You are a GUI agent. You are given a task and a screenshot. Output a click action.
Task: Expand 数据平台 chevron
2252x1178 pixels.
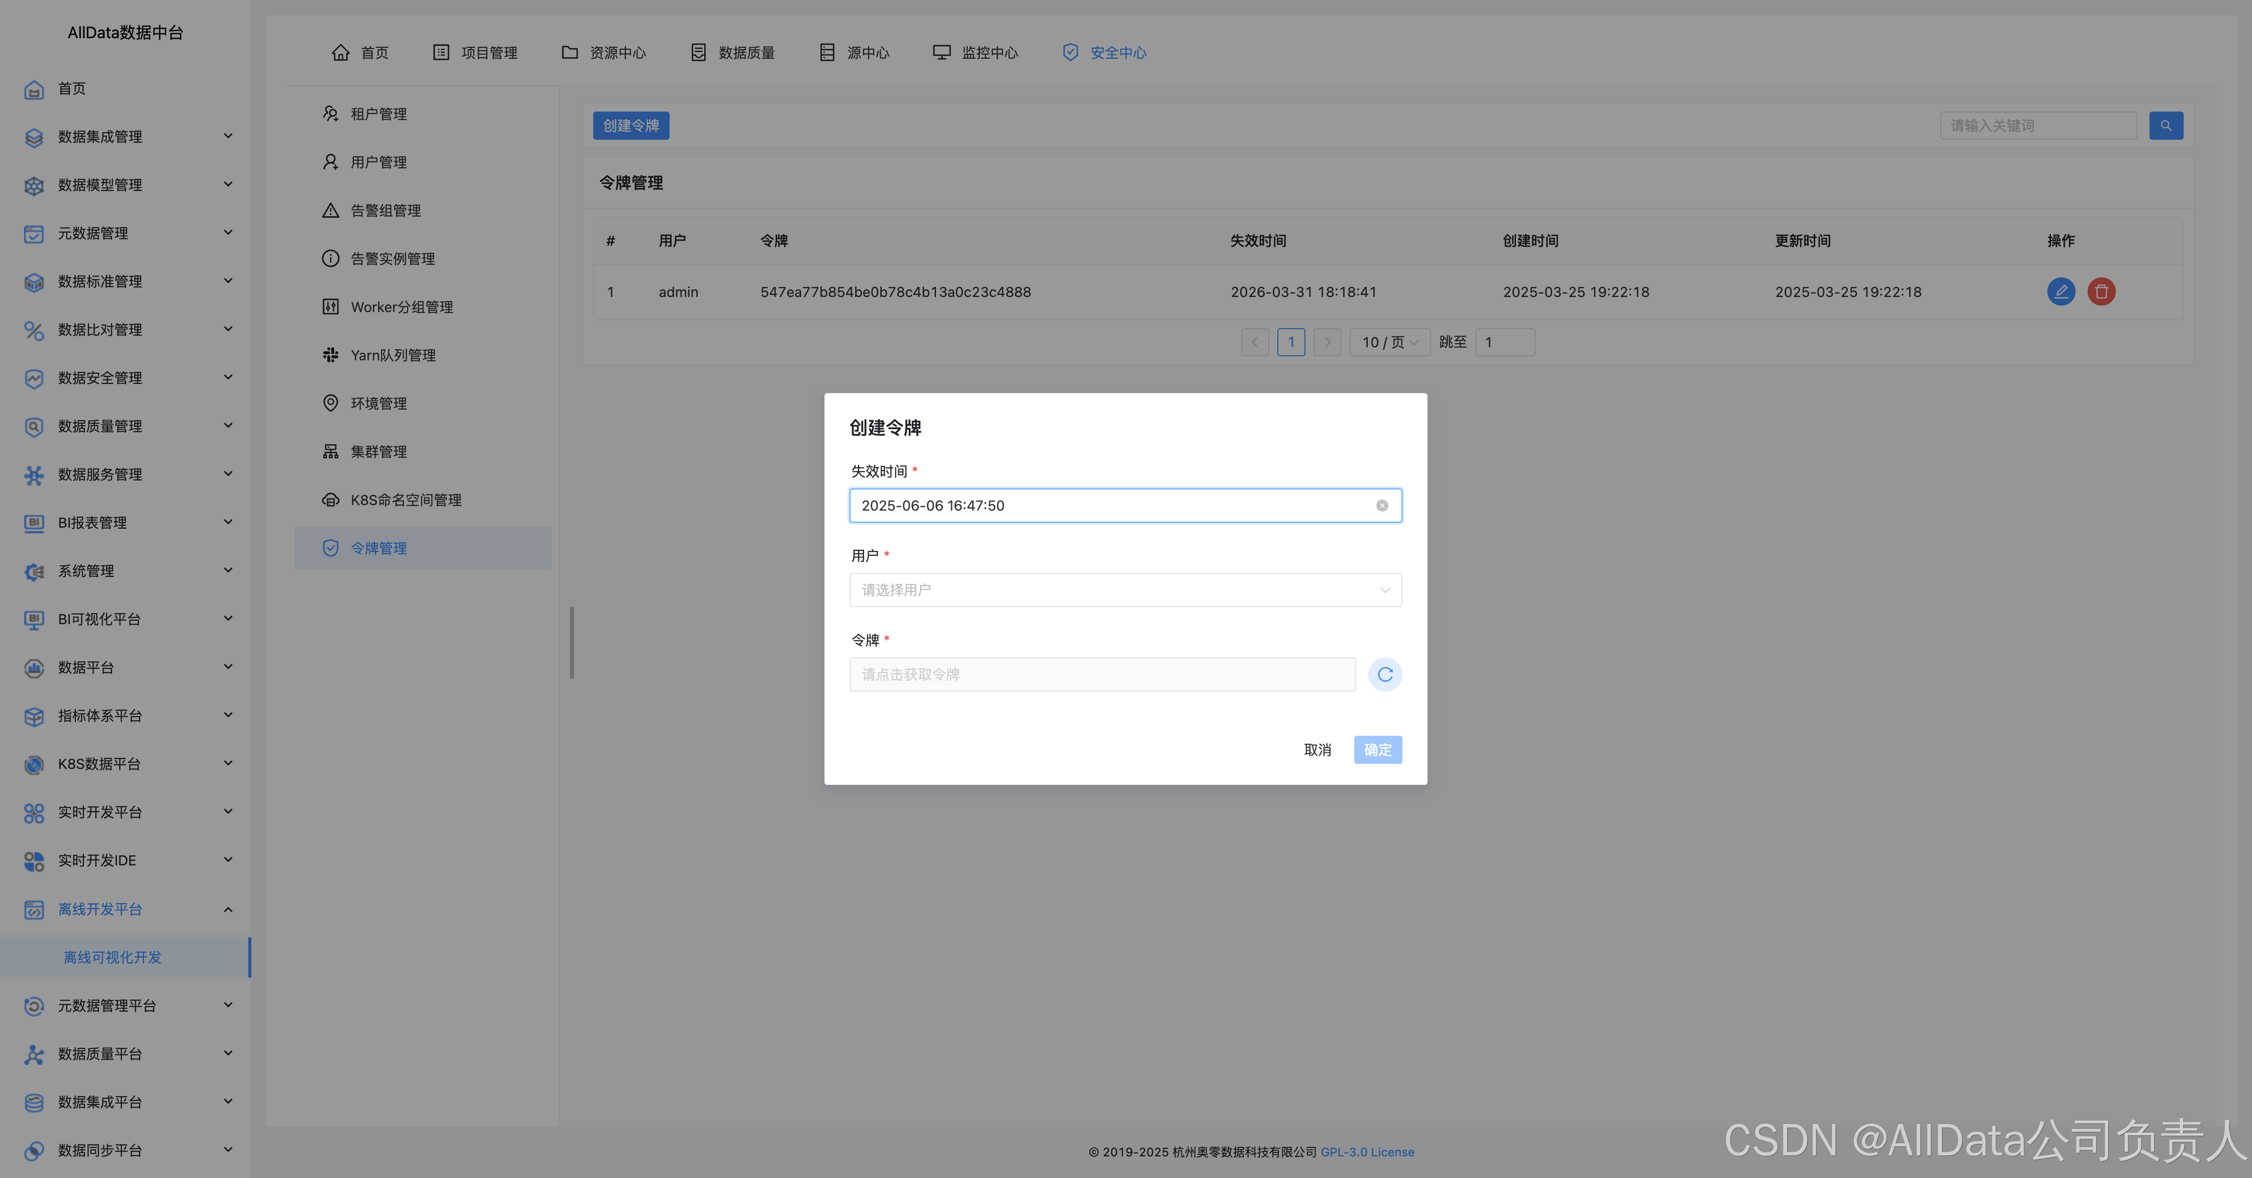coord(228,667)
